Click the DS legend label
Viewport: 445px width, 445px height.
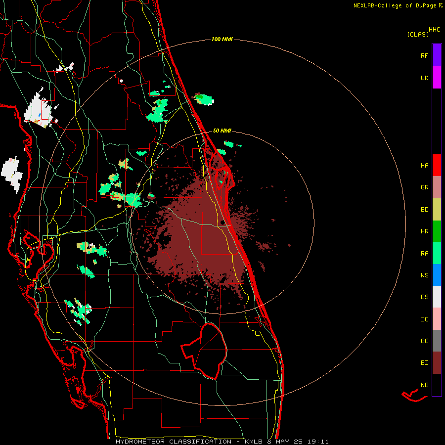click(424, 297)
